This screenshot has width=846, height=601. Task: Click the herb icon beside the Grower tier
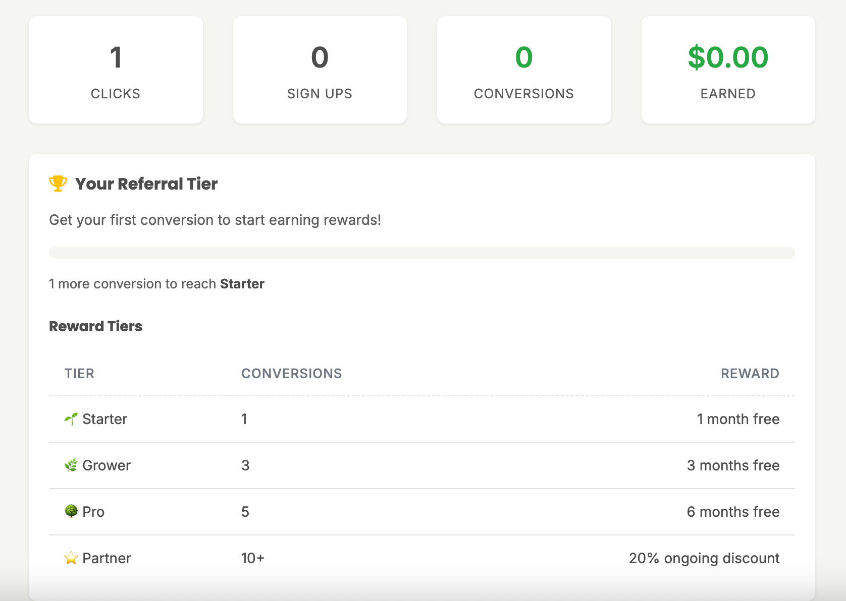tap(72, 465)
